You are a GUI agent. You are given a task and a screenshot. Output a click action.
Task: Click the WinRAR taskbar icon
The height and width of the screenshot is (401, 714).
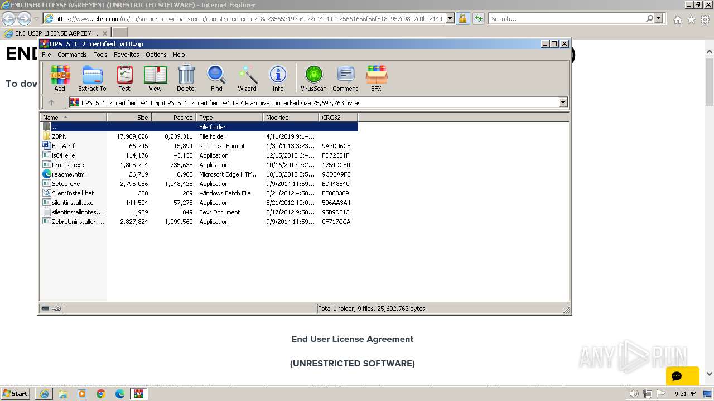(138, 394)
